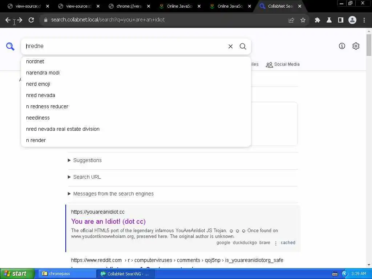
Task: Click the Chrome Labs flask icon
Action: 329,20
